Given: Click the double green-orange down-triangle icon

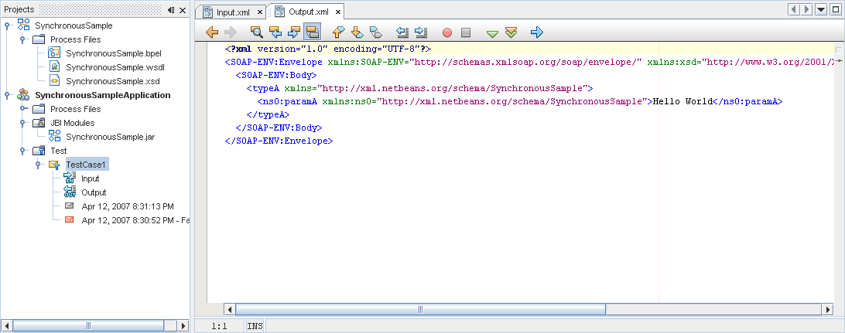Looking at the screenshot, I should tap(511, 32).
